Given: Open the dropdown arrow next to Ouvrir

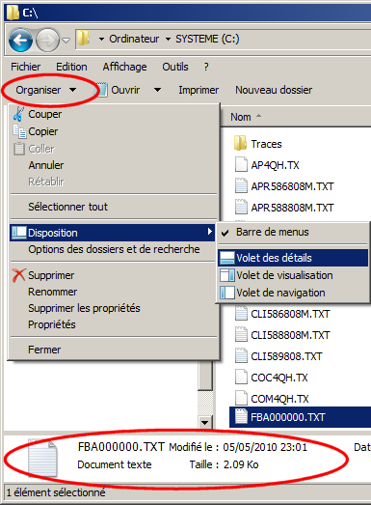Looking at the screenshot, I should [157, 90].
